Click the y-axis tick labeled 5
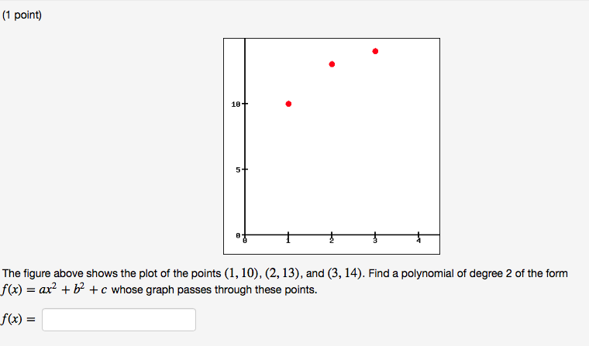 click(x=238, y=170)
